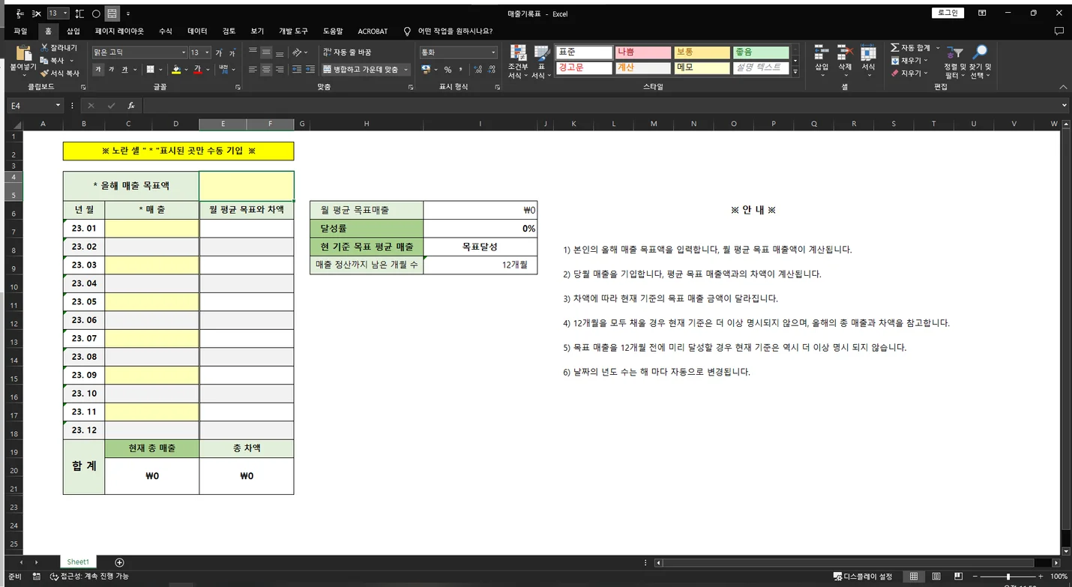Click the text orientation icon

point(298,52)
